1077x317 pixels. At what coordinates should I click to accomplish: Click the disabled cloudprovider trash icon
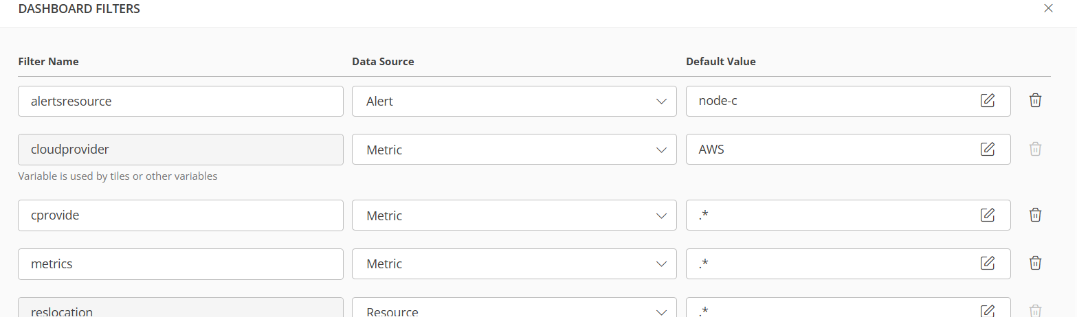(x=1035, y=149)
